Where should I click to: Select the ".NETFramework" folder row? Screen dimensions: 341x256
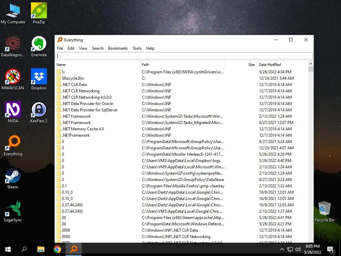pyautogui.click(x=181, y=135)
